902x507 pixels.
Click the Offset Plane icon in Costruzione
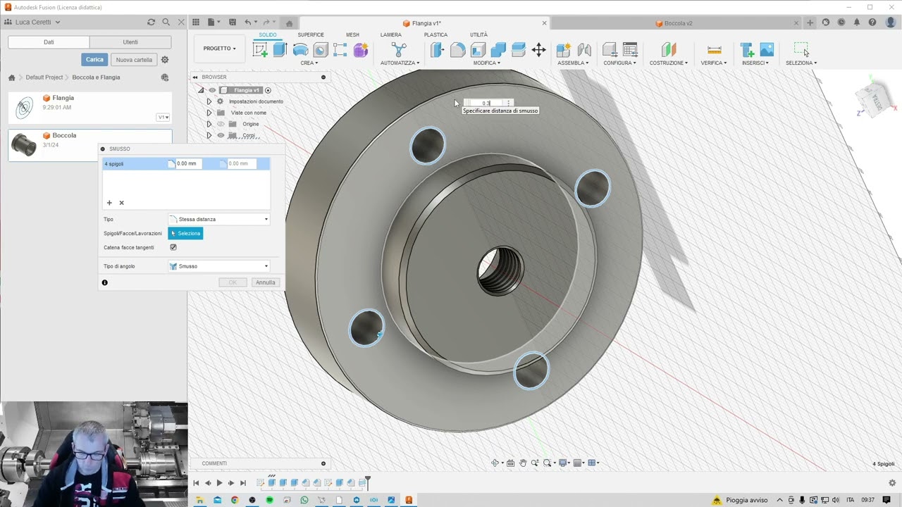point(668,49)
